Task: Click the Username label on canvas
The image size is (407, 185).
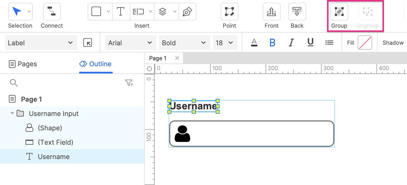Action: click(193, 106)
